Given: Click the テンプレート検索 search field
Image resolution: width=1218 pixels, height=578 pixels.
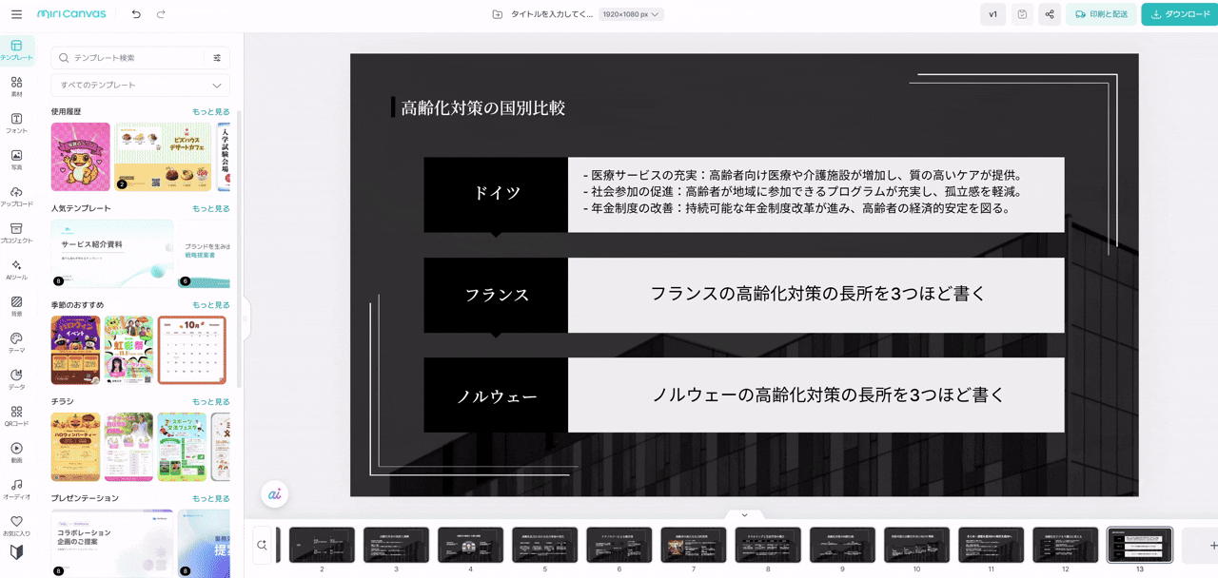Looking at the screenshot, I should [133, 58].
